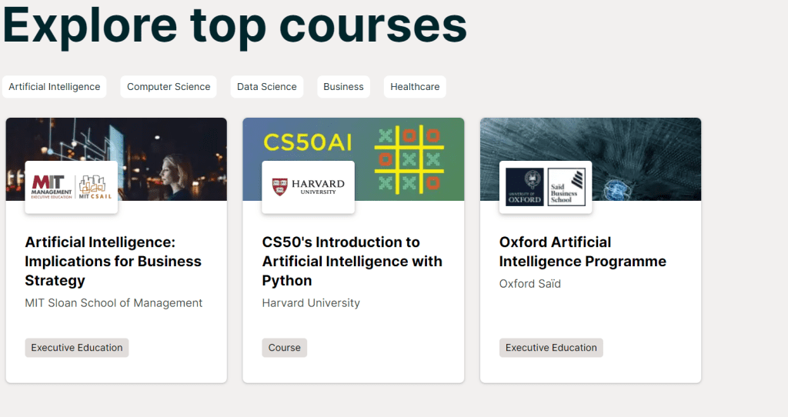Click the Course tag on Harvard card

pyautogui.click(x=285, y=348)
